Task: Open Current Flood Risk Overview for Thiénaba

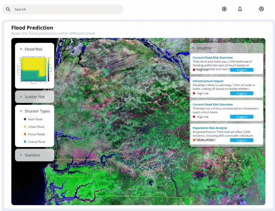Action: coord(212,105)
